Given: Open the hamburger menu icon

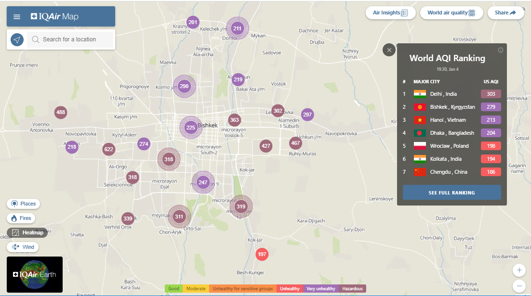Looking at the screenshot, I should 17,17.
